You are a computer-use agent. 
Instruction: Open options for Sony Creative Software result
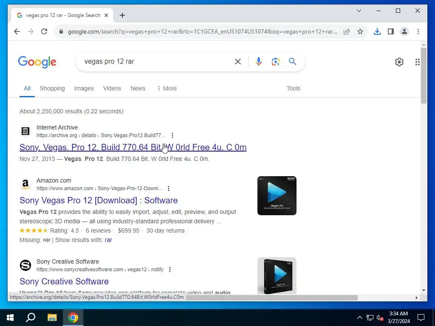coord(170,270)
